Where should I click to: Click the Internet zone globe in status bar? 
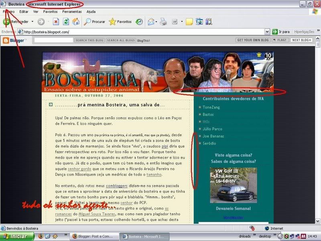pos(267,228)
